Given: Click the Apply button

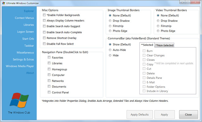Looking at the screenshot, I should pos(164,114).
